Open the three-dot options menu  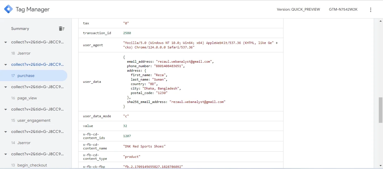click(371, 10)
